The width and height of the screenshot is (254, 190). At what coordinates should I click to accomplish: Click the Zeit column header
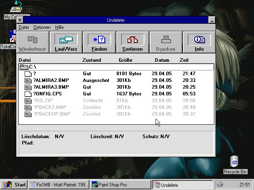tap(184, 60)
